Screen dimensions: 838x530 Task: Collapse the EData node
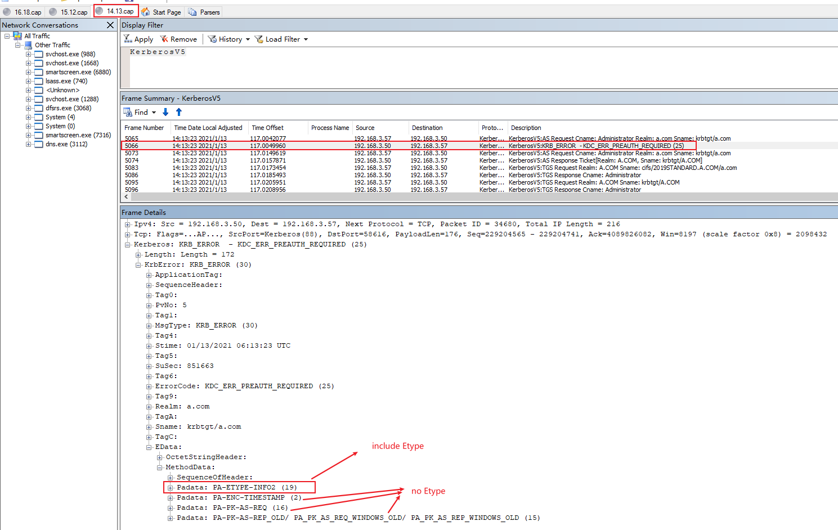(x=149, y=447)
